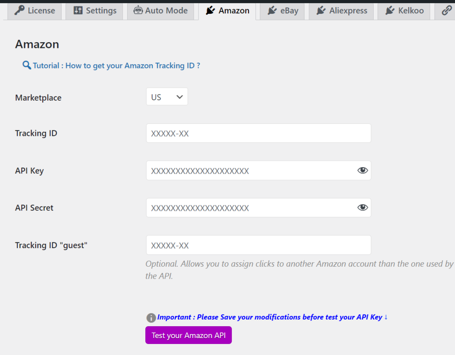The width and height of the screenshot is (455, 355).
Task: Click the plug icon on Aliexpress tab
Action: click(x=321, y=11)
